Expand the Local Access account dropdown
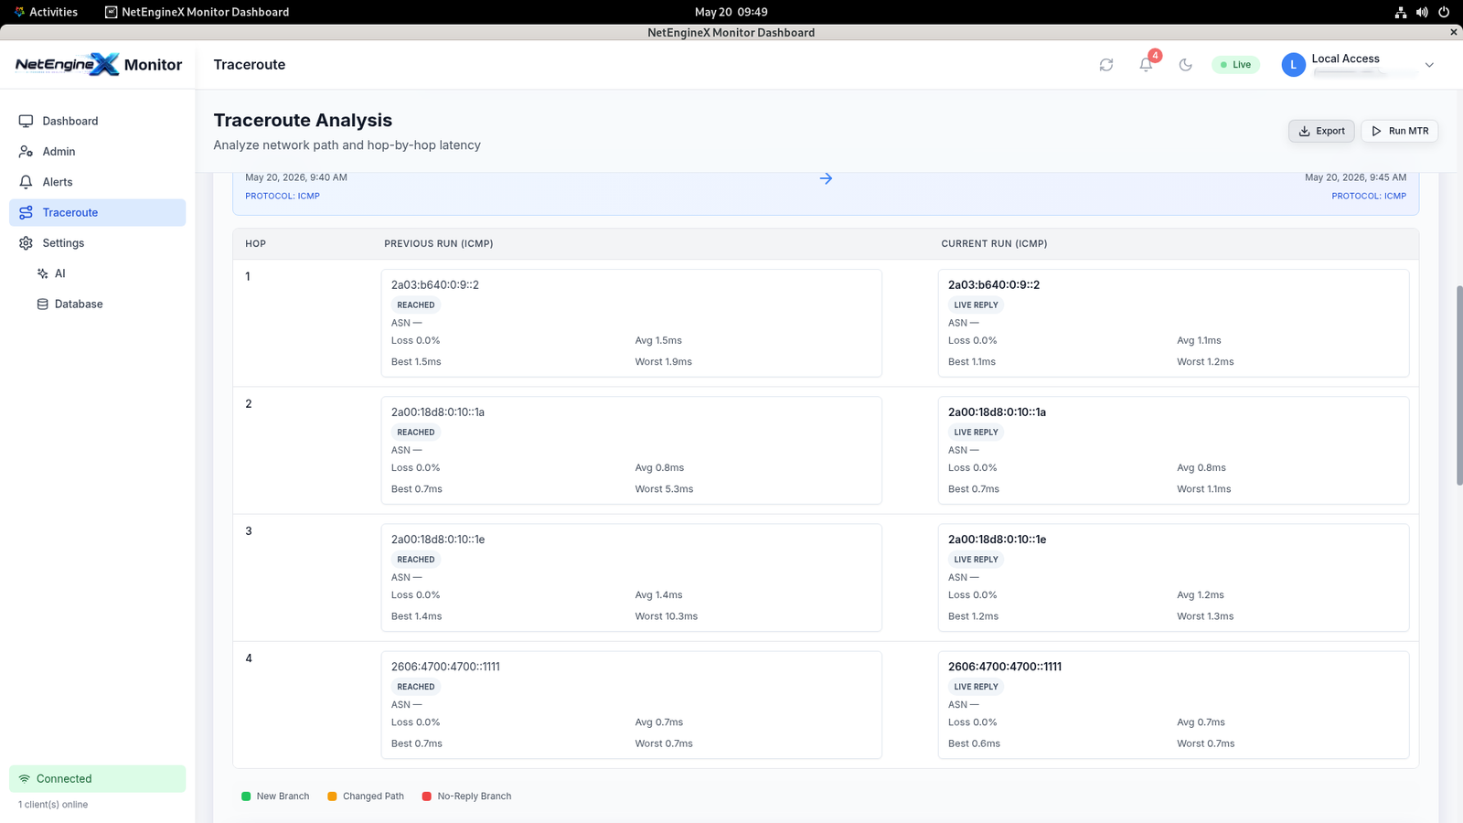Image resolution: width=1463 pixels, height=823 pixels. pyautogui.click(x=1429, y=65)
